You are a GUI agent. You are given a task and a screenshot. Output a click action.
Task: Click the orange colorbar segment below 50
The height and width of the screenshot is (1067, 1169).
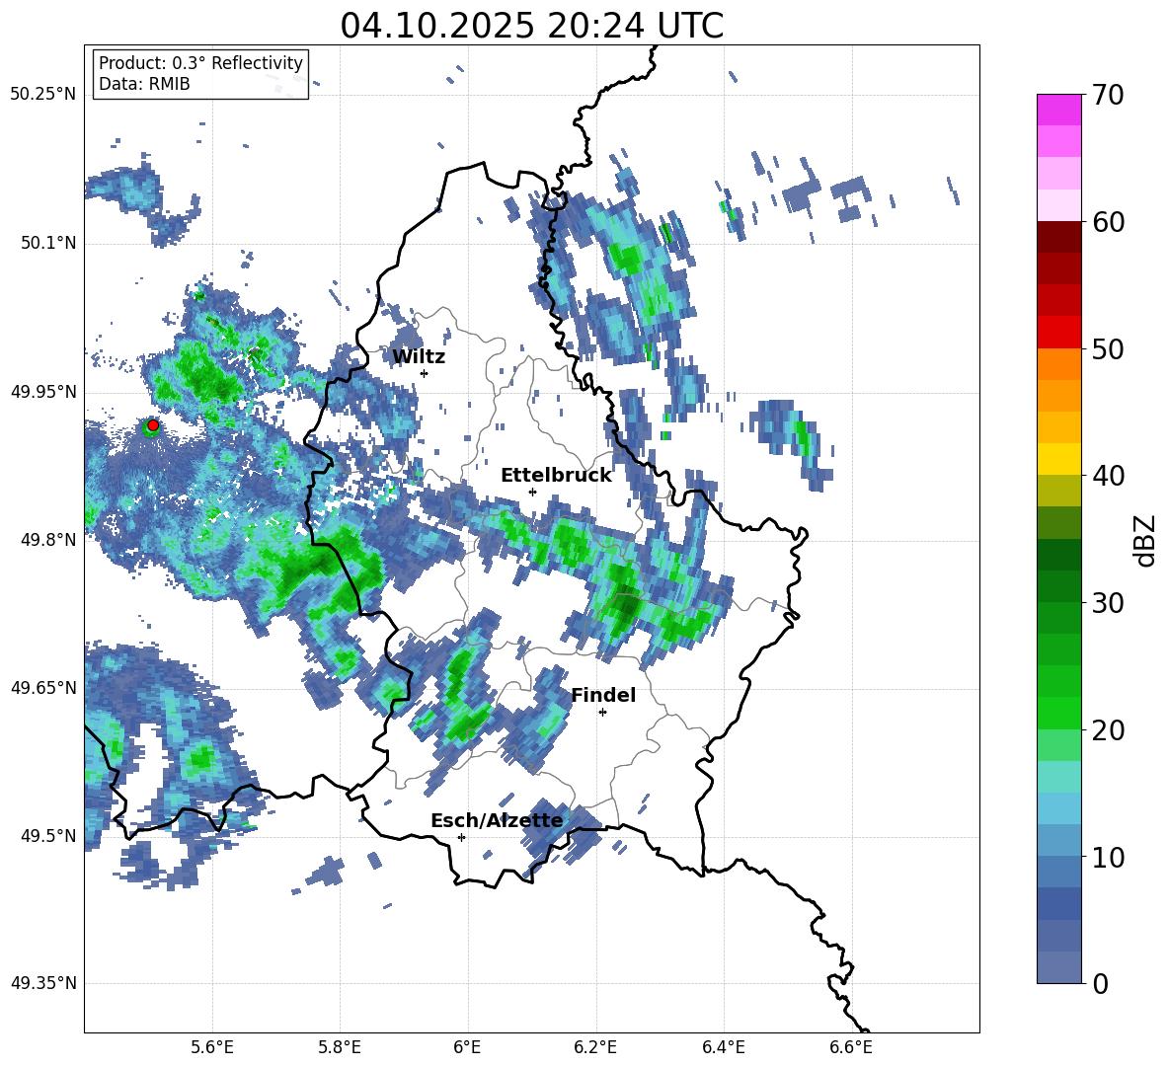coord(1058,364)
